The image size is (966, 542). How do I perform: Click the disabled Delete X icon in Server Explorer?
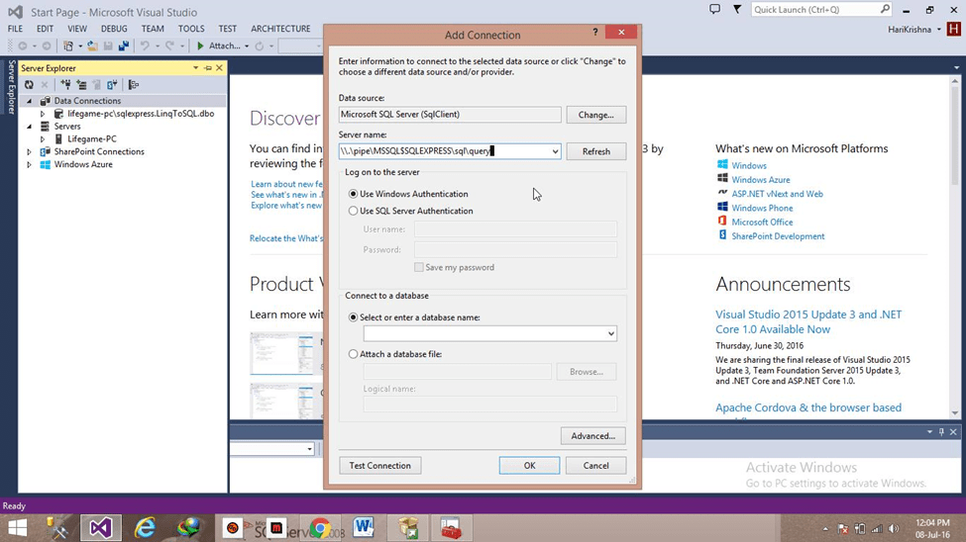click(45, 85)
